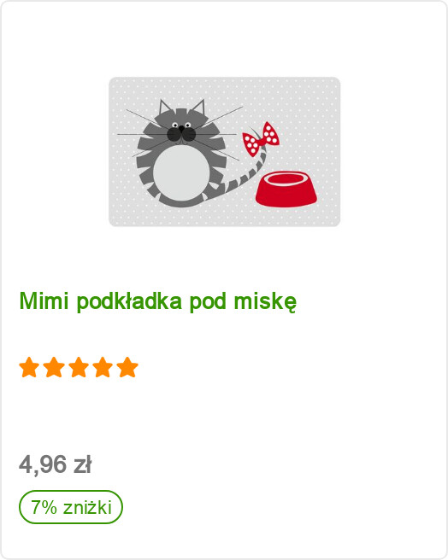
Task: Click the grey cat's face in the image
Action: tap(181, 131)
